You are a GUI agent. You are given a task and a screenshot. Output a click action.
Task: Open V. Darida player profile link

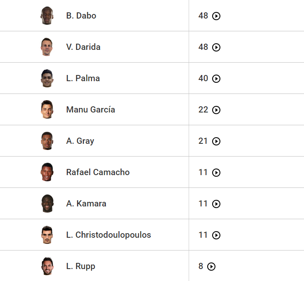point(83,47)
